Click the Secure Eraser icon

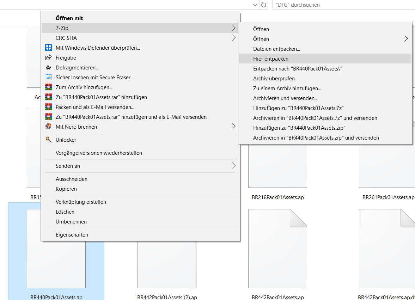(x=48, y=77)
